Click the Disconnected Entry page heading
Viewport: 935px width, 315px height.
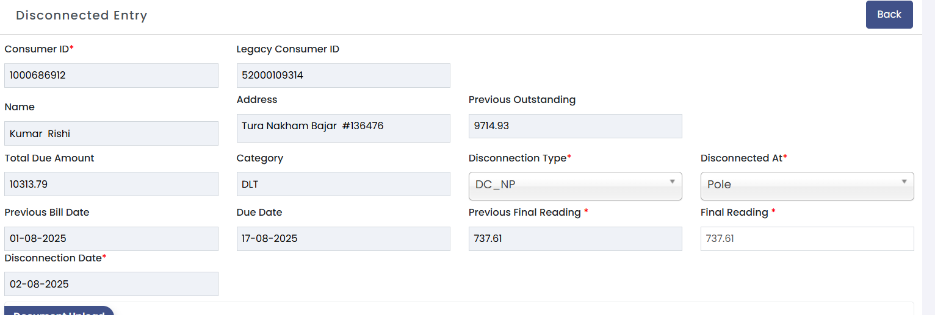pyautogui.click(x=82, y=16)
